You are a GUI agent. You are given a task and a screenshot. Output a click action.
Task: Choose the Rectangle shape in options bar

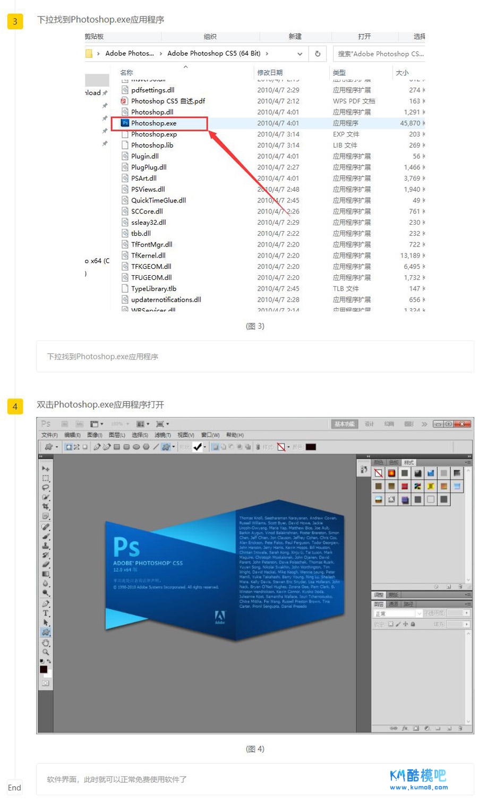117,447
